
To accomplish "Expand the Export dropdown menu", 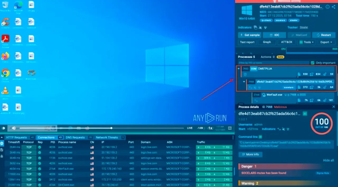I will click(326, 42).
